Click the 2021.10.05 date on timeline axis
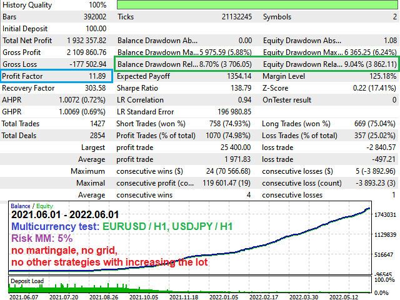 (x=144, y=297)
